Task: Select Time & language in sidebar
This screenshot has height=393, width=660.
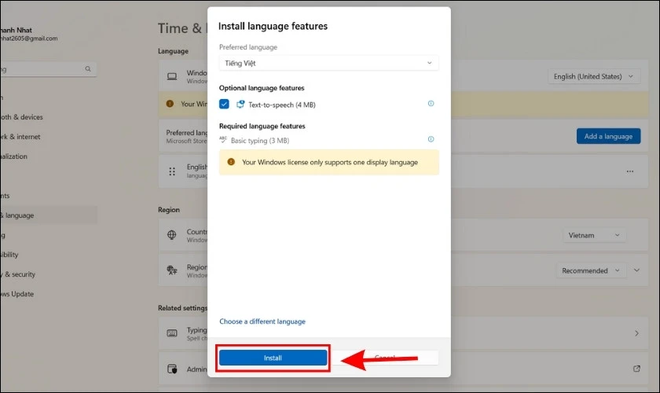Action: click(49, 215)
